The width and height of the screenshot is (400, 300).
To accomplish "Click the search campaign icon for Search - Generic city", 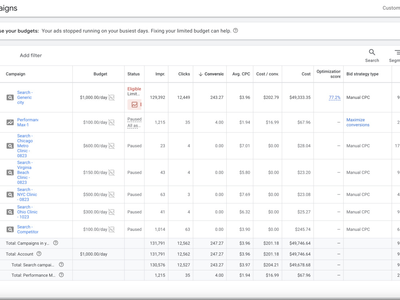I will pos(10,98).
